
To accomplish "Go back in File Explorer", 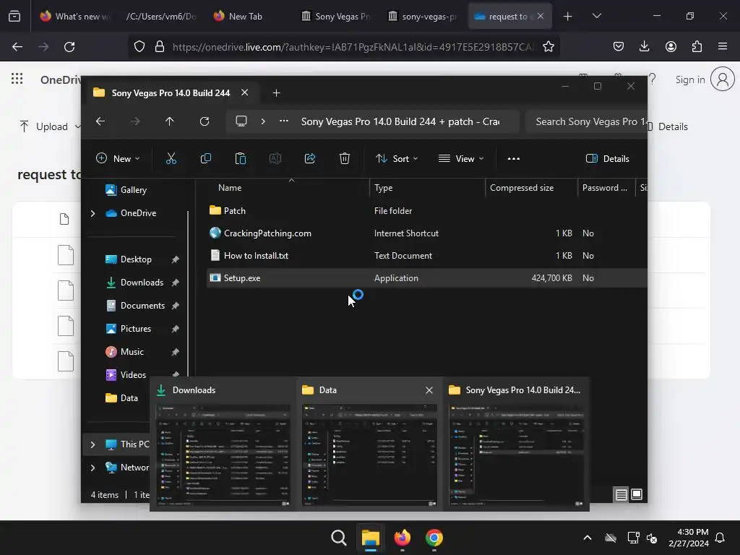I will 100,121.
